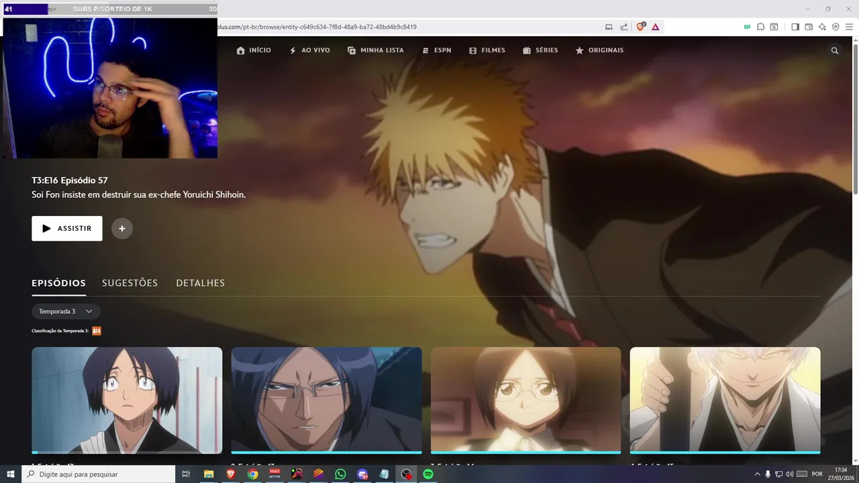Open the browser extensions puzzle icon

pos(760,27)
